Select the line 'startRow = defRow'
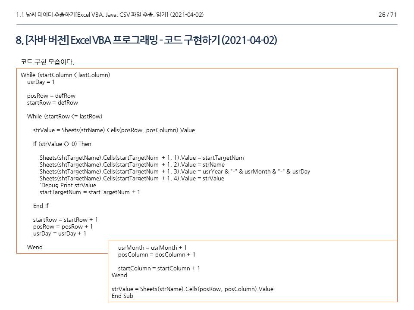The image size is (414, 310). tap(53, 102)
